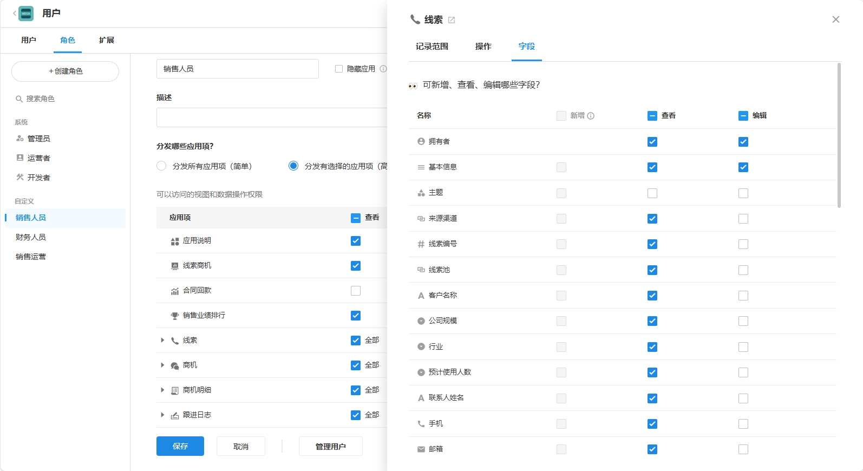Click the 线索 phone icon in app list
Viewport: 863px width, 471px height.
click(175, 341)
